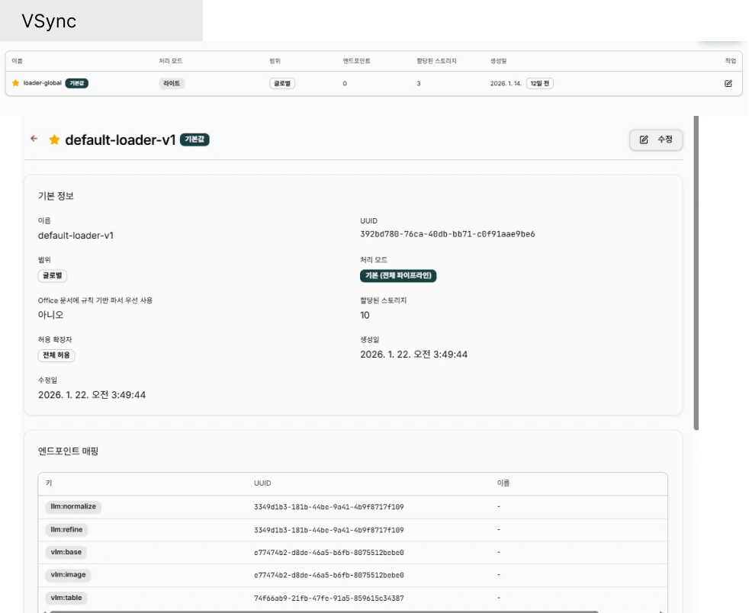
Task: Click the 12일 전 date badge
Action: (540, 83)
